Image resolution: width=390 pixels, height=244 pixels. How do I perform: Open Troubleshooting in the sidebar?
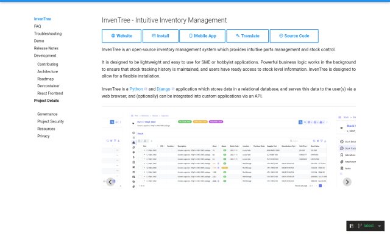tap(48, 34)
